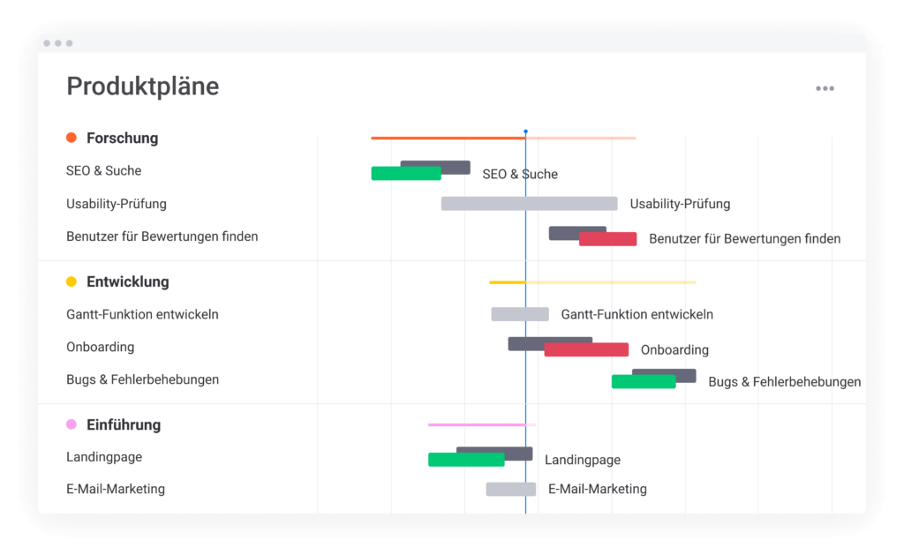
Task: Open Benutzer für Bewertungen finden row label
Action: 162,236
